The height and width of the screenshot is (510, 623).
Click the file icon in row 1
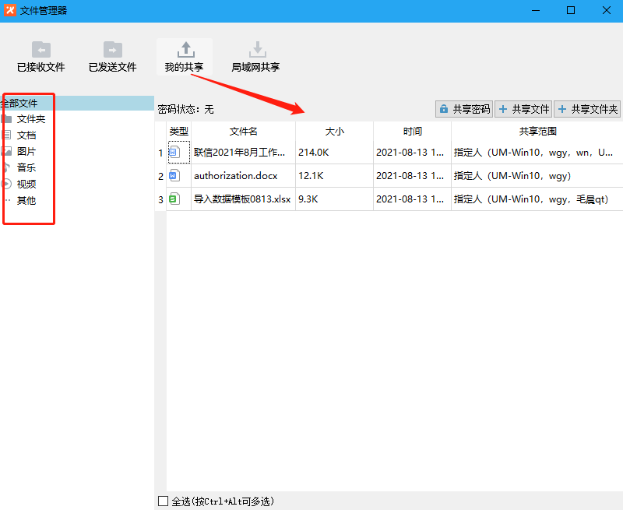174,152
